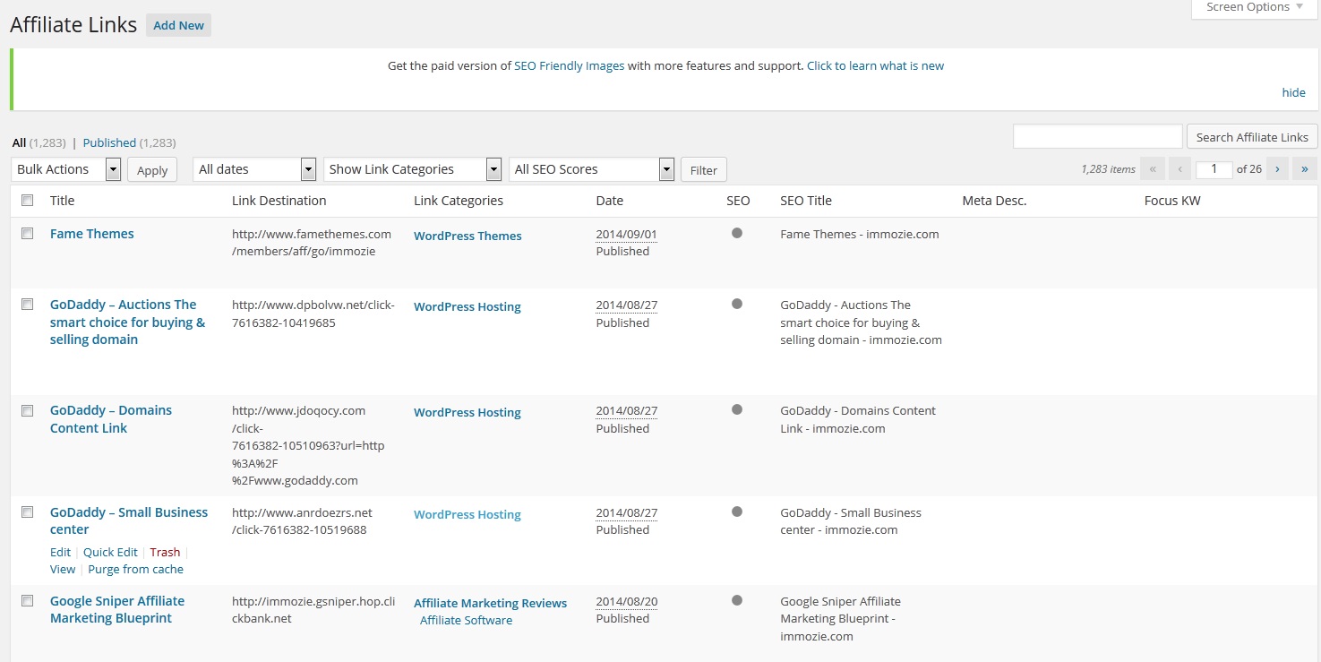Hide the SEO Friendly Images notice
Screen dimensions: 1321x662
pos(1293,92)
